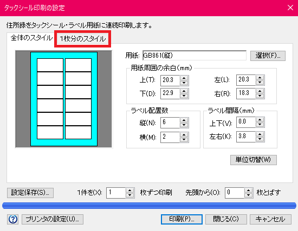Image resolution: width=298 pixels, height=231 pixels.
Task: Click the label sheet layout preview
Action: tap(64, 99)
